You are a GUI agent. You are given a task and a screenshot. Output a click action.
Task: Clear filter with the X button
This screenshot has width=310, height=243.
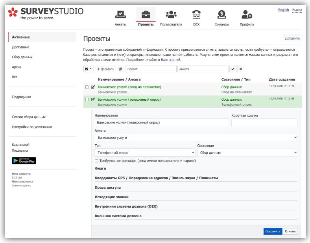click(x=241, y=69)
